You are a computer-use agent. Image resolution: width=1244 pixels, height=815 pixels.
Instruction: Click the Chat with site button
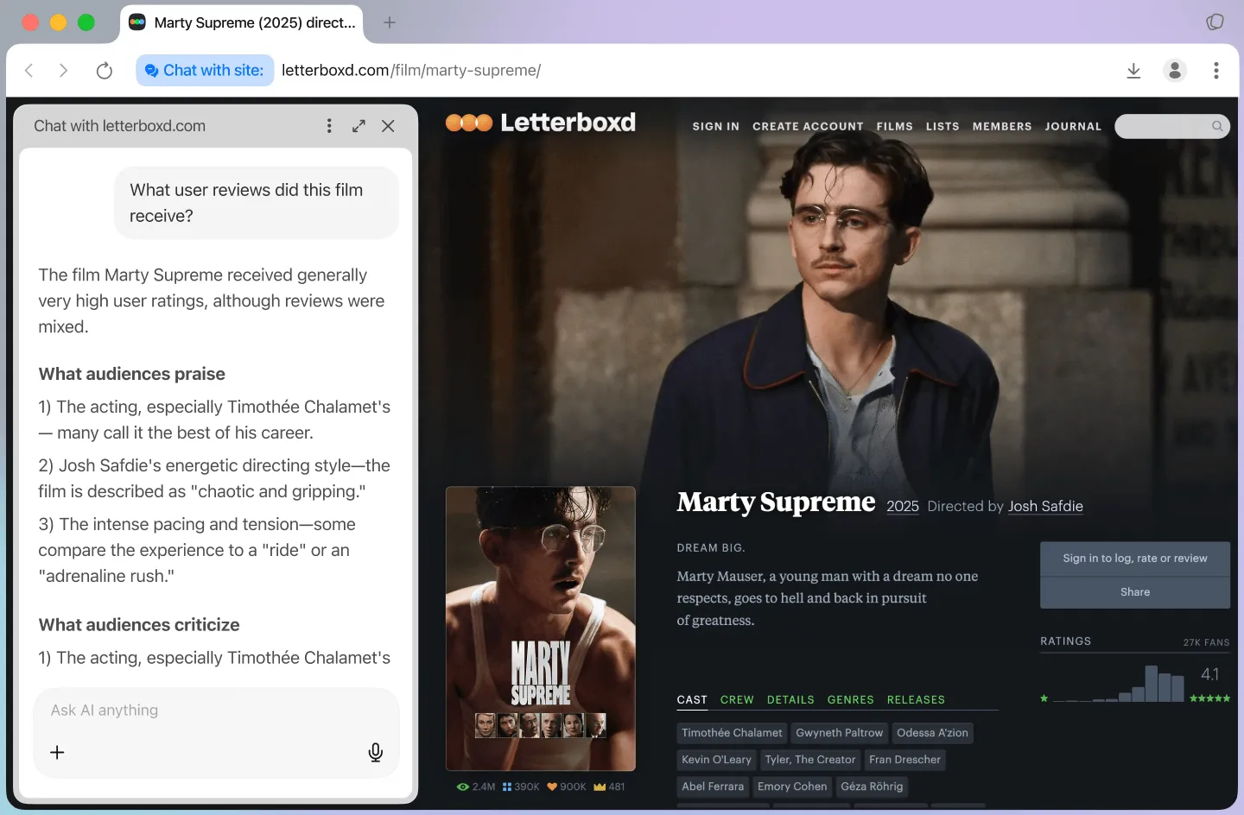pos(205,71)
